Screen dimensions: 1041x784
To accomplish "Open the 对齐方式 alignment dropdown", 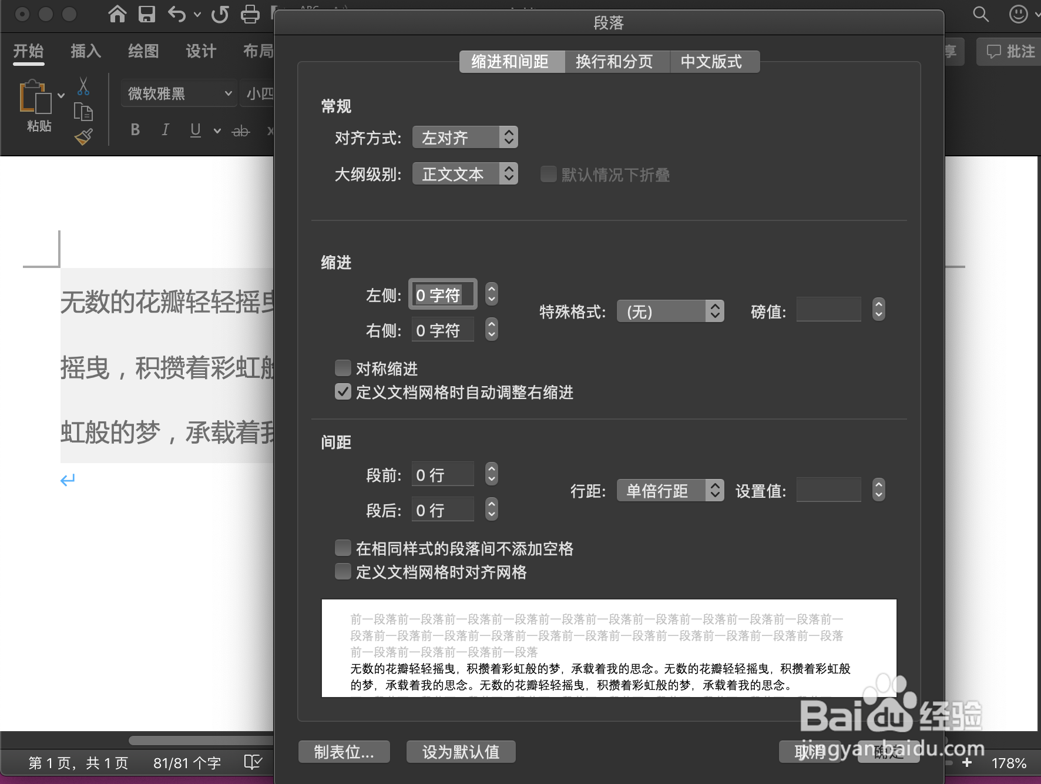I will coord(464,137).
